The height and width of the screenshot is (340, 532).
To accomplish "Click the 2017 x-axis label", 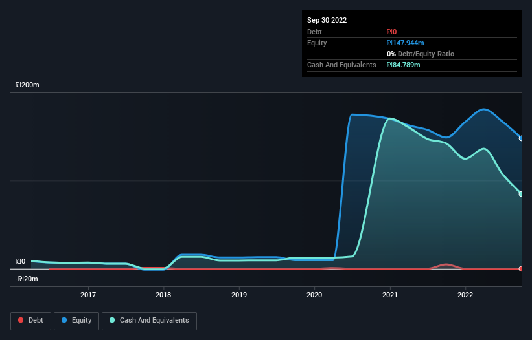I will tap(88, 295).
